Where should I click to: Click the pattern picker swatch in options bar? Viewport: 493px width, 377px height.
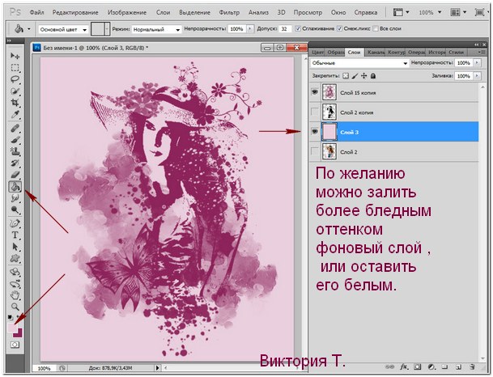pyautogui.click(x=98, y=29)
